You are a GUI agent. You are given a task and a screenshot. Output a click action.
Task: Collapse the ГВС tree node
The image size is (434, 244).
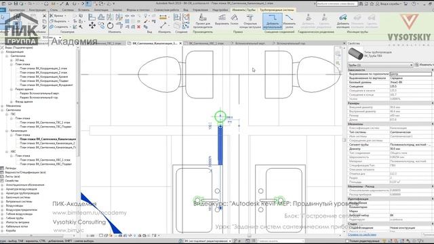tap(7, 114)
